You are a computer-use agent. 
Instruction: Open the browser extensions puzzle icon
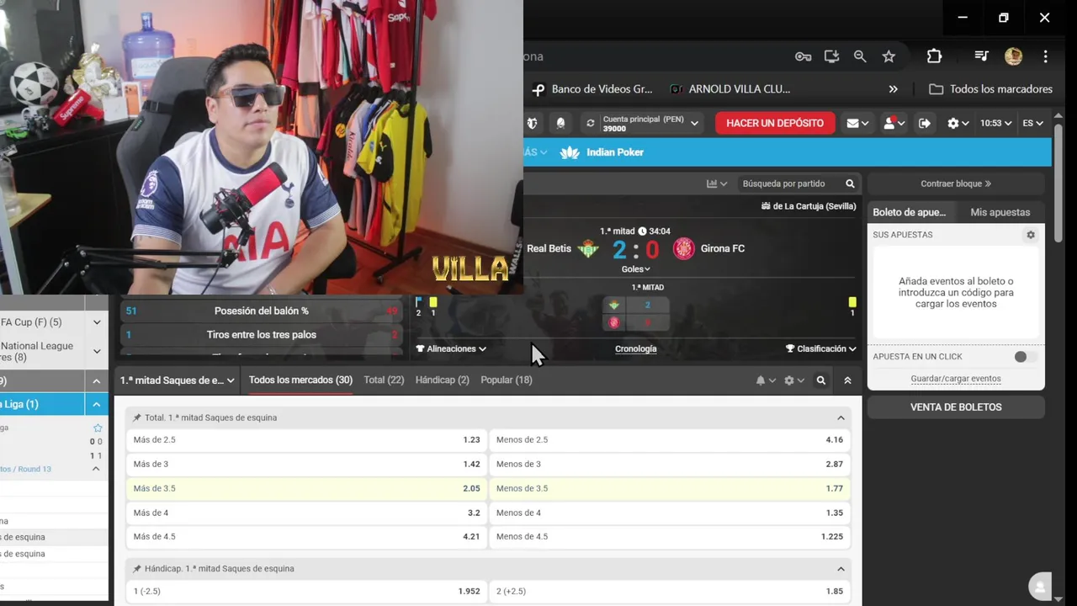[934, 56]
